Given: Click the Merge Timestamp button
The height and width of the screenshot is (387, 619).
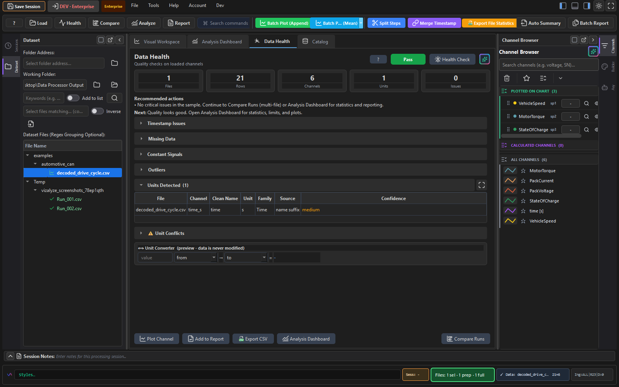Looking at the screenshot, I should pos(434,23).
